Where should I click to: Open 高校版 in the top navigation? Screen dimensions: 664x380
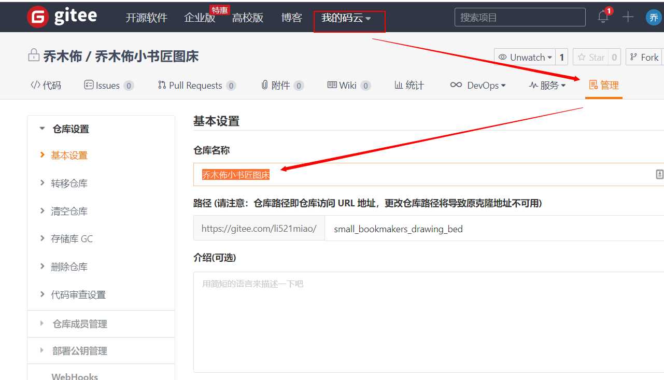click(x=248, y=18)
